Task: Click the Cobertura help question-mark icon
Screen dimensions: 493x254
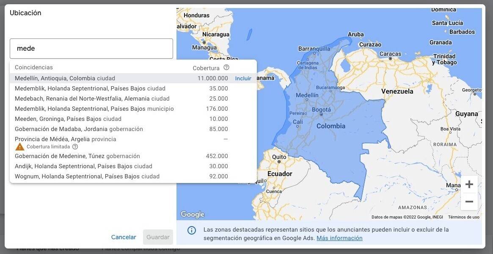Action: pyautogui.click(x=226, y=68)
